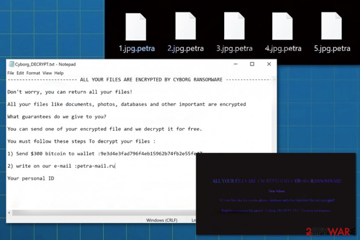
Task: Select the 1.jpg.petra file icon
Action: click(x=136, y=27)
